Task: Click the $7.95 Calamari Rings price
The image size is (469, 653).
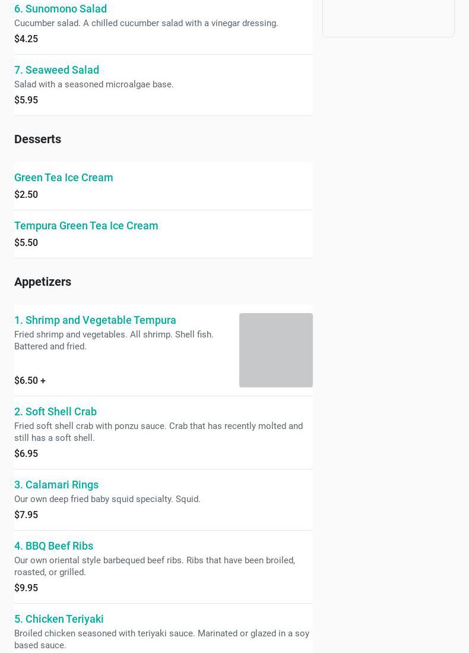Action: pos(26,515)
